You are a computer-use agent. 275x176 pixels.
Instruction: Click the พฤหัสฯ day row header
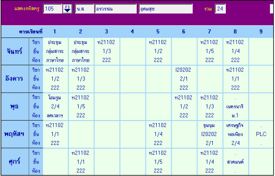[15, 134]
